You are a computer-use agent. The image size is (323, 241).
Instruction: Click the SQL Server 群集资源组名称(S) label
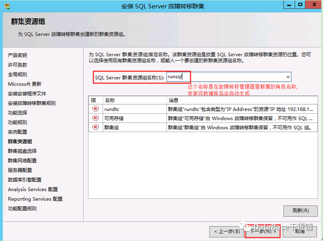(130, 77)
